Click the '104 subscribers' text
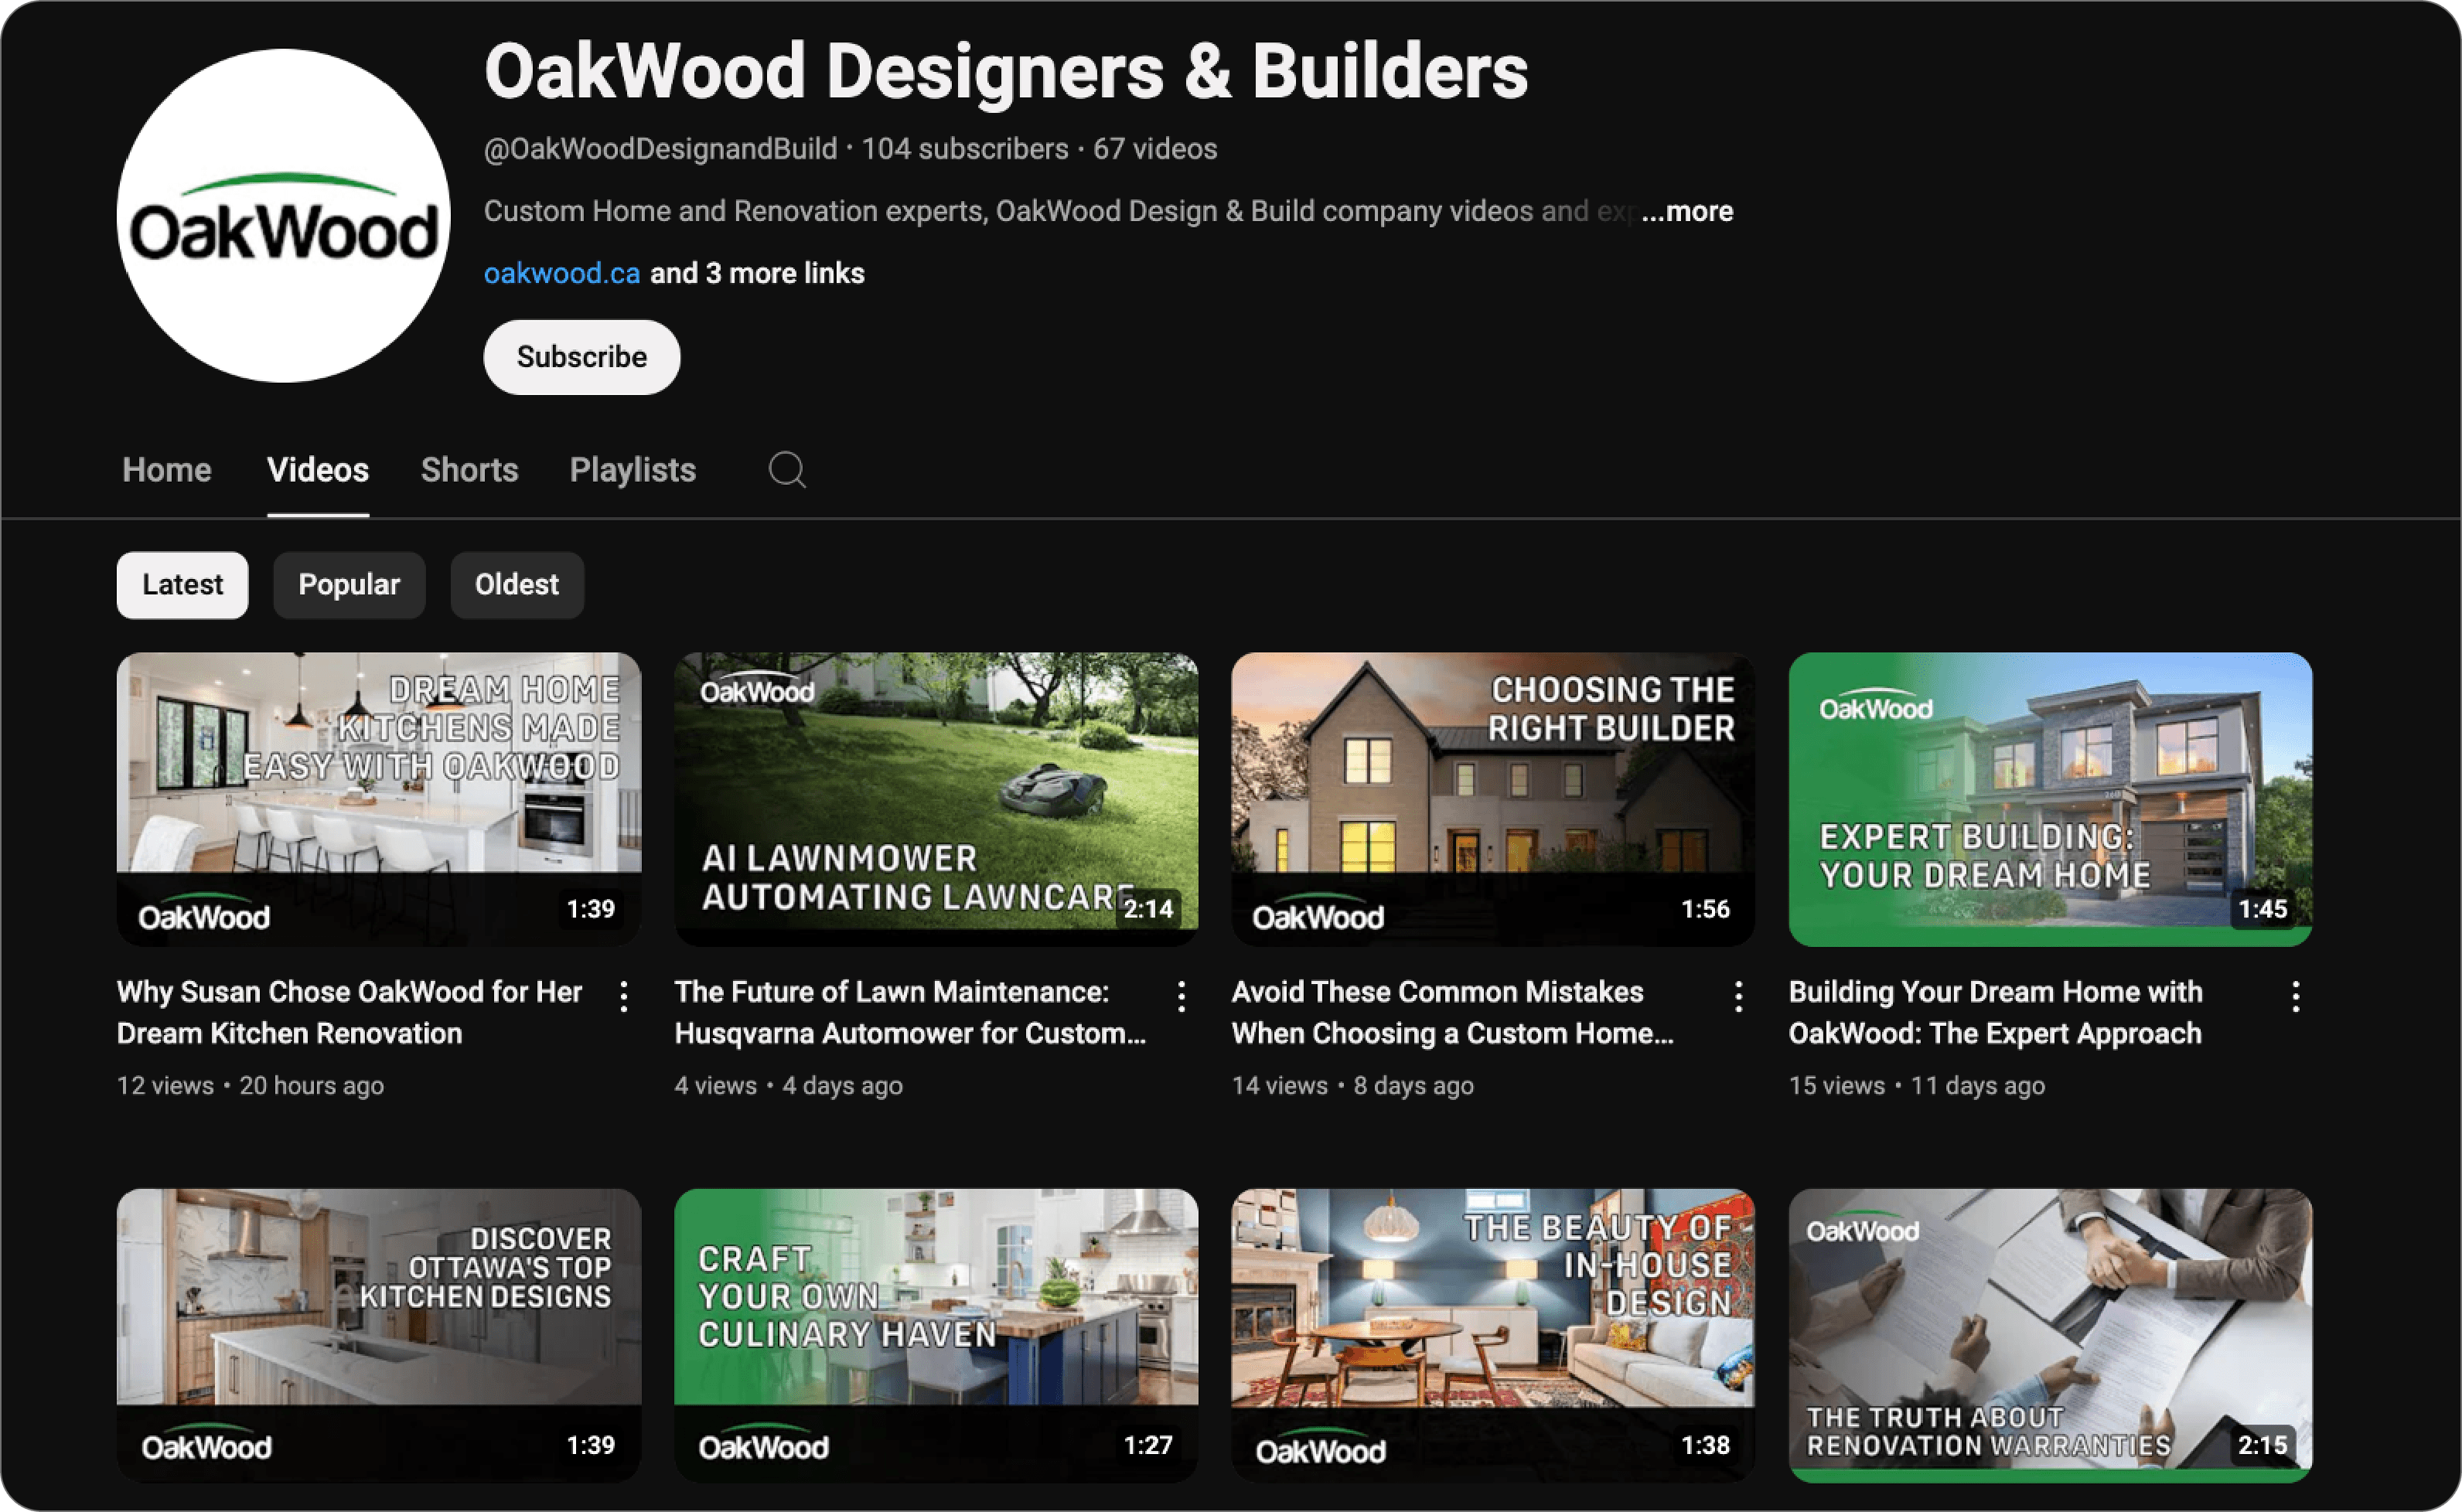 point(965,149)
